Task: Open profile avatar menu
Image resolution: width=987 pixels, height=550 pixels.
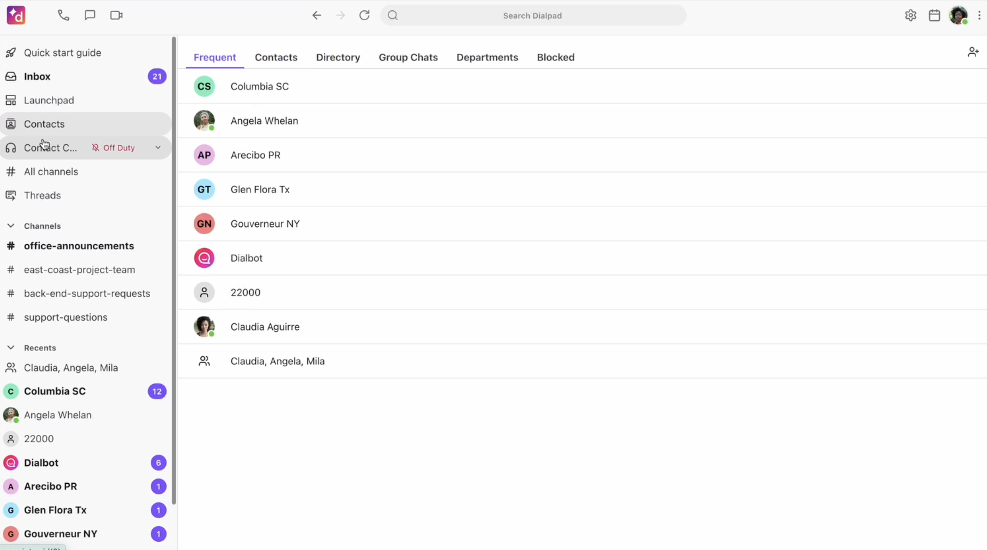Action: point(958,15)
